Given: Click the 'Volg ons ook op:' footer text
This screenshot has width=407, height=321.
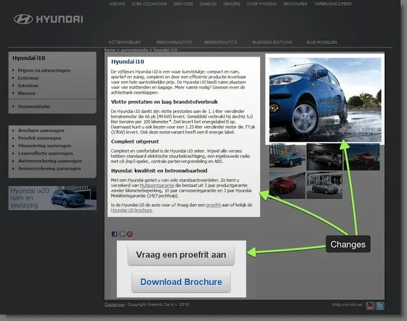Looking at the screenshot, I should coord(347,305).
